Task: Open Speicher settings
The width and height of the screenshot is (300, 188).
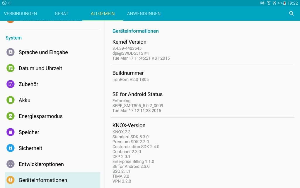Action: (x=52, y=132)
